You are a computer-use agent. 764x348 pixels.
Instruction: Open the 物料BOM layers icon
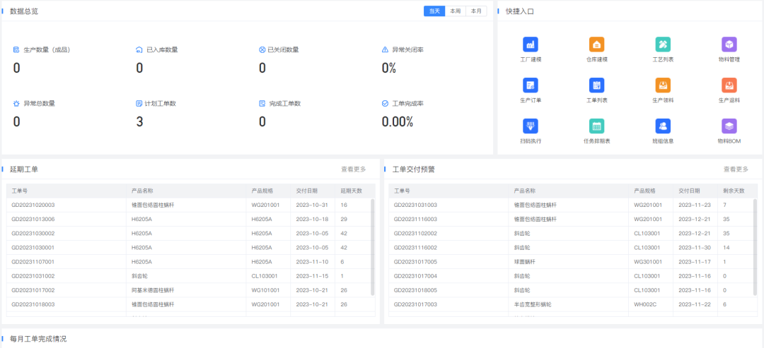pyautogui.click(x=729, y=126)
